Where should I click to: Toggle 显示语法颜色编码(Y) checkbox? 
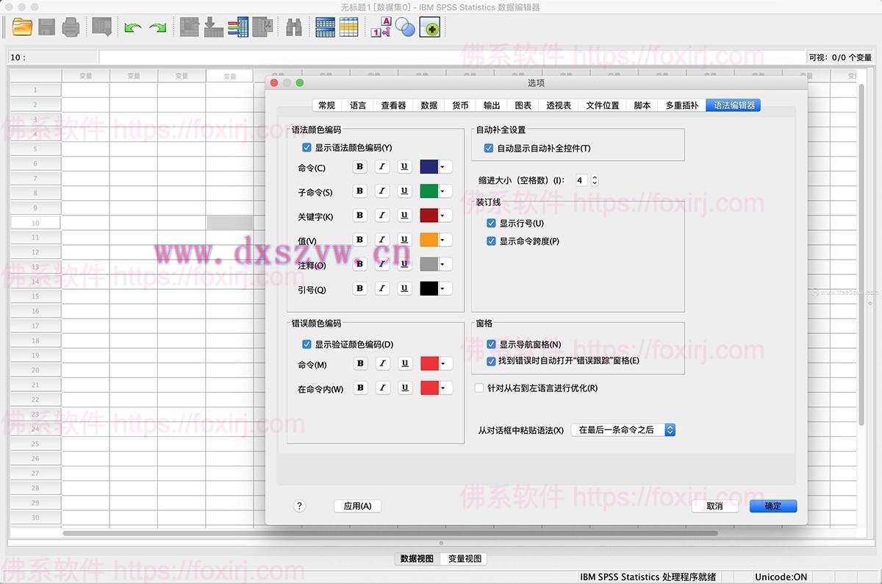(307, 148)
